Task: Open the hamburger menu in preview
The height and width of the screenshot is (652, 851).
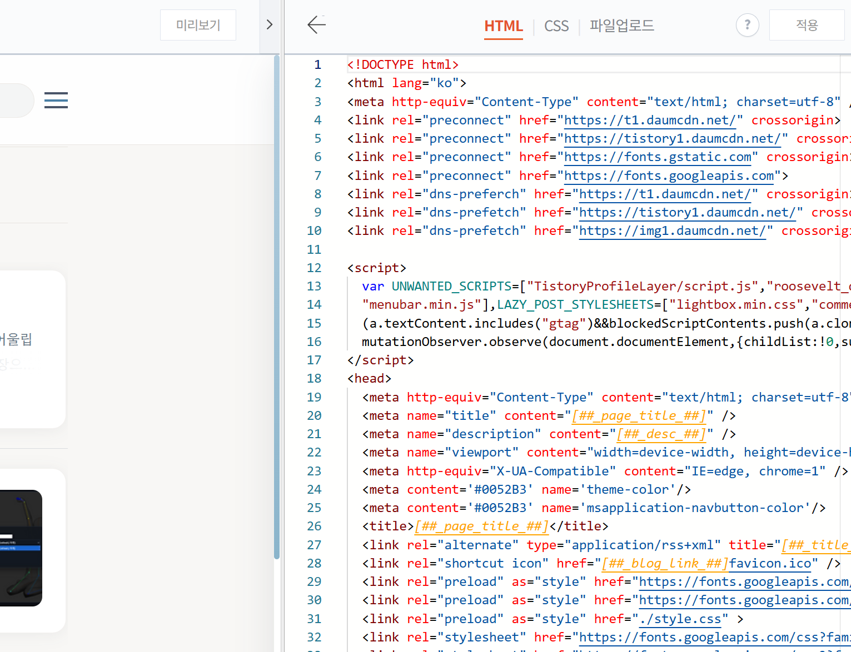Action: pyautogui.click(x=56, y=100)
